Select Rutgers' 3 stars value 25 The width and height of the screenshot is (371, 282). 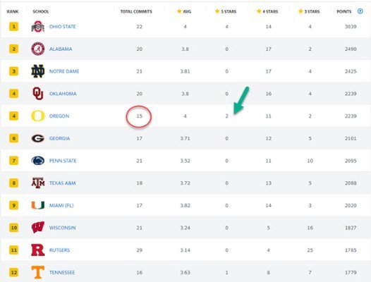click(x=310, y=250)
